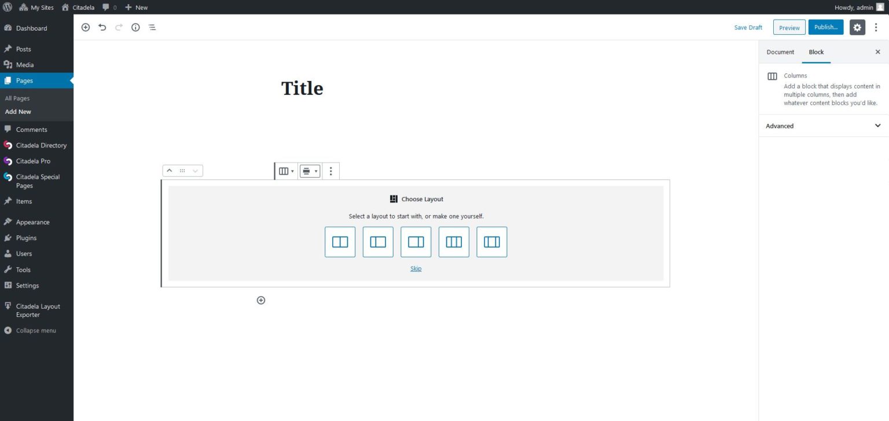Pick the 66/33 columns layout
Image resolution: width=889 pixels, height=421 pixels.
(x=416, y=242)
